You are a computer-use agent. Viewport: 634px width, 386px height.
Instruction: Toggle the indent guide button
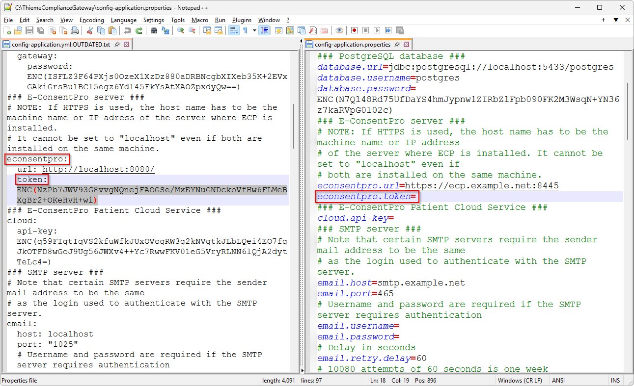(x=265, y=30)
